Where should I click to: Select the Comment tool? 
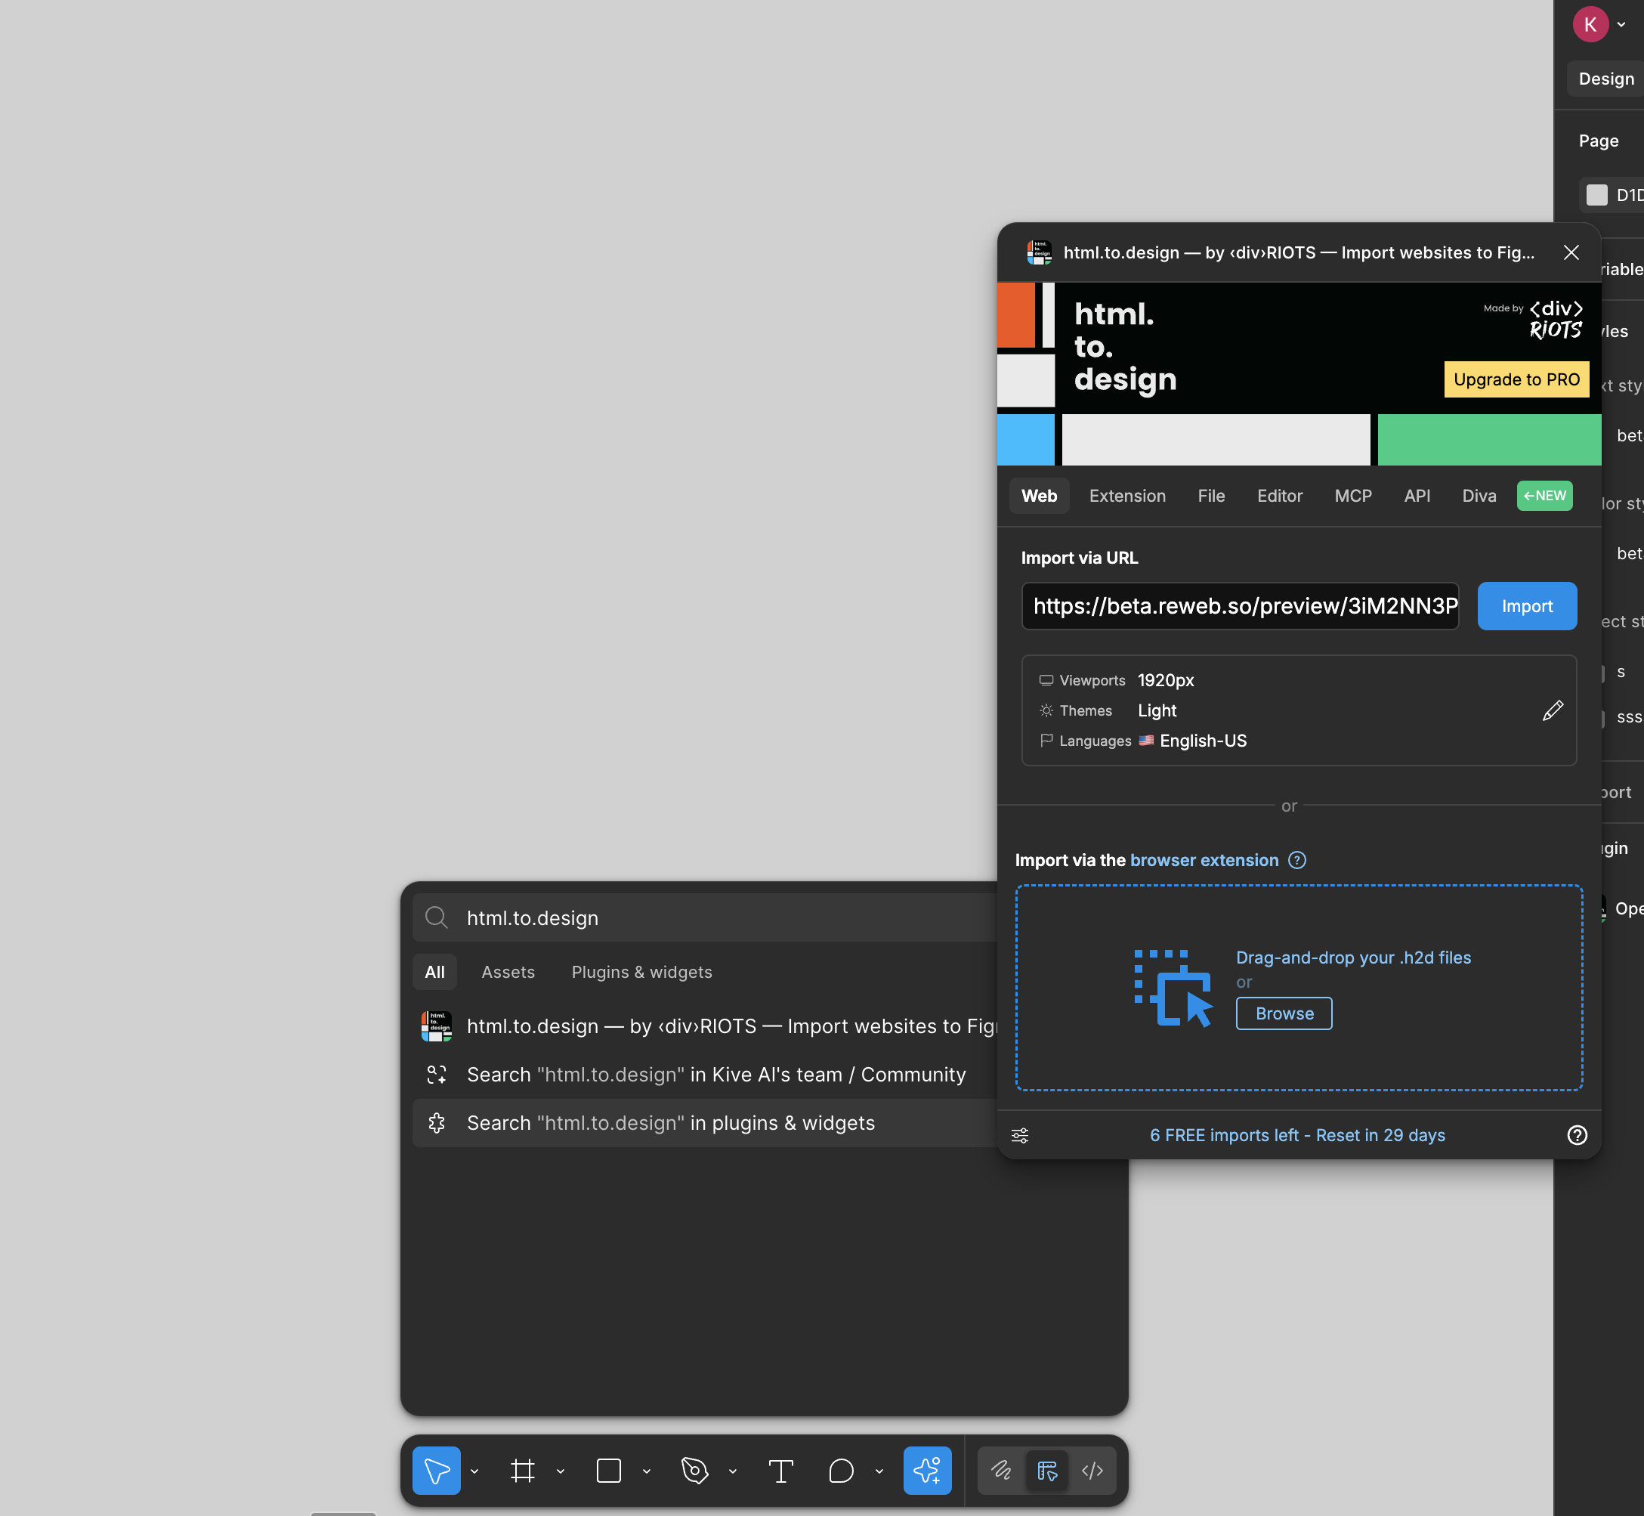point(840,1470)
